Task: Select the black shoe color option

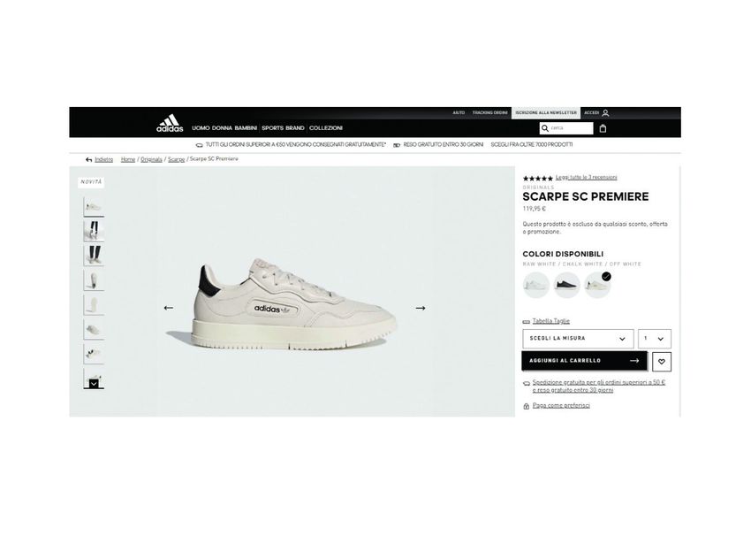Action: (566, 285)
